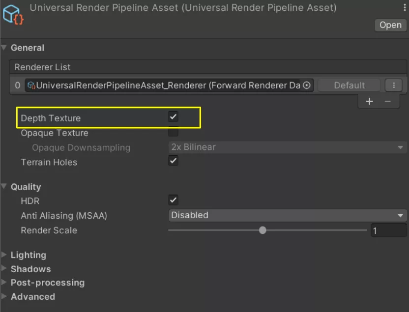Click the kebab menu beside the Default button
Image resolution: width=409 pixels, height=312 pixels.
pyautogui.click(x=393, y=85)
